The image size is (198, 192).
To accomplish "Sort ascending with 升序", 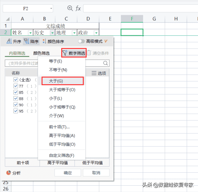I will [x=14, y=41].
